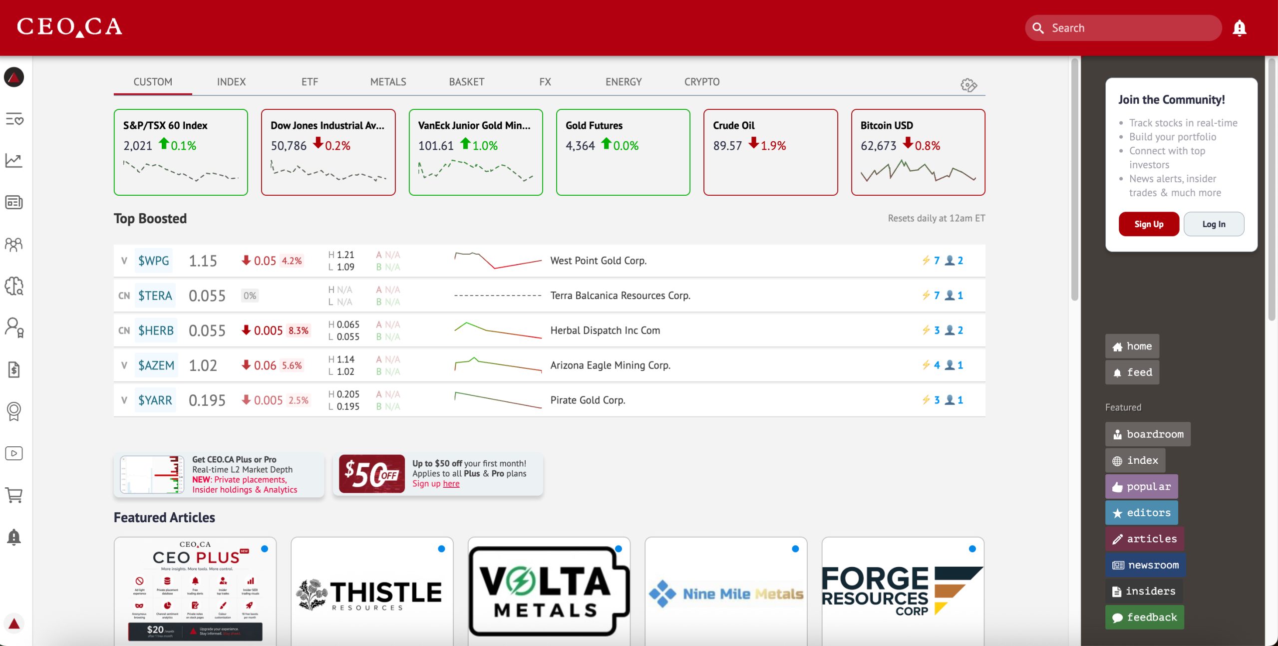The width and height of the screenshot is (1278, 646).
Task: Open the Nine Mile Metals featured article
Action: [726, 592]
